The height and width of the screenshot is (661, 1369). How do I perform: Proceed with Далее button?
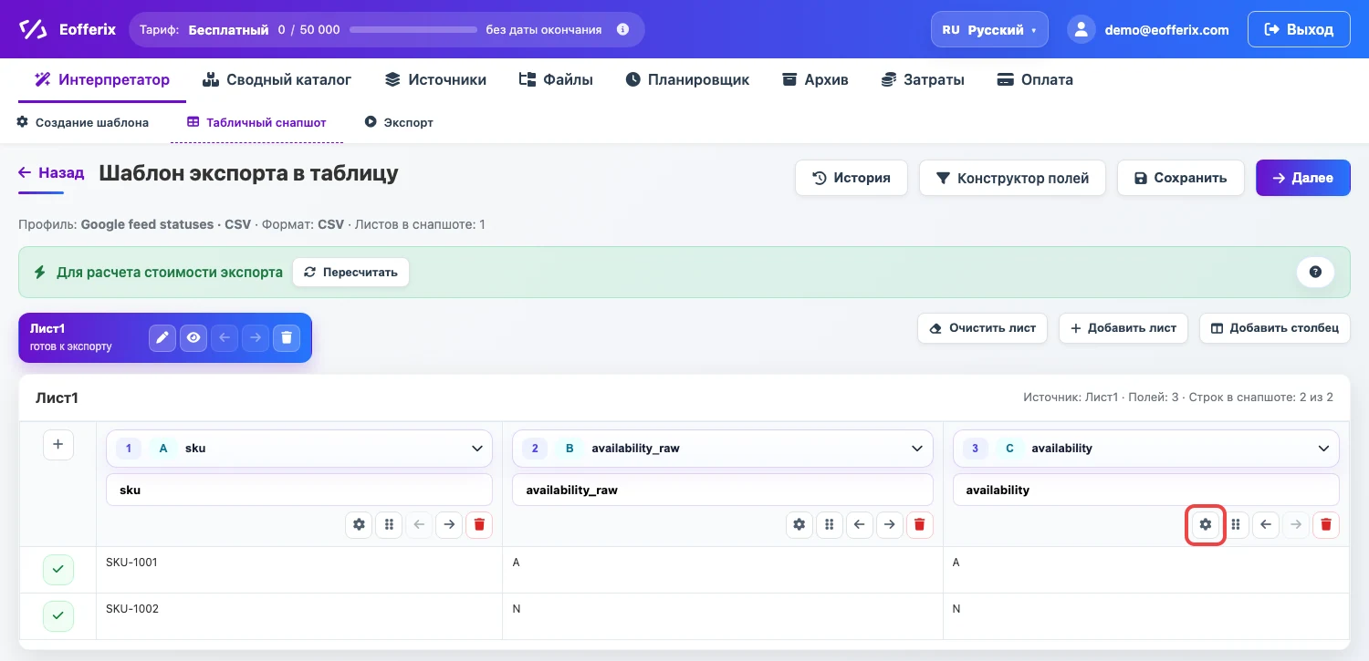[1303, 178]
